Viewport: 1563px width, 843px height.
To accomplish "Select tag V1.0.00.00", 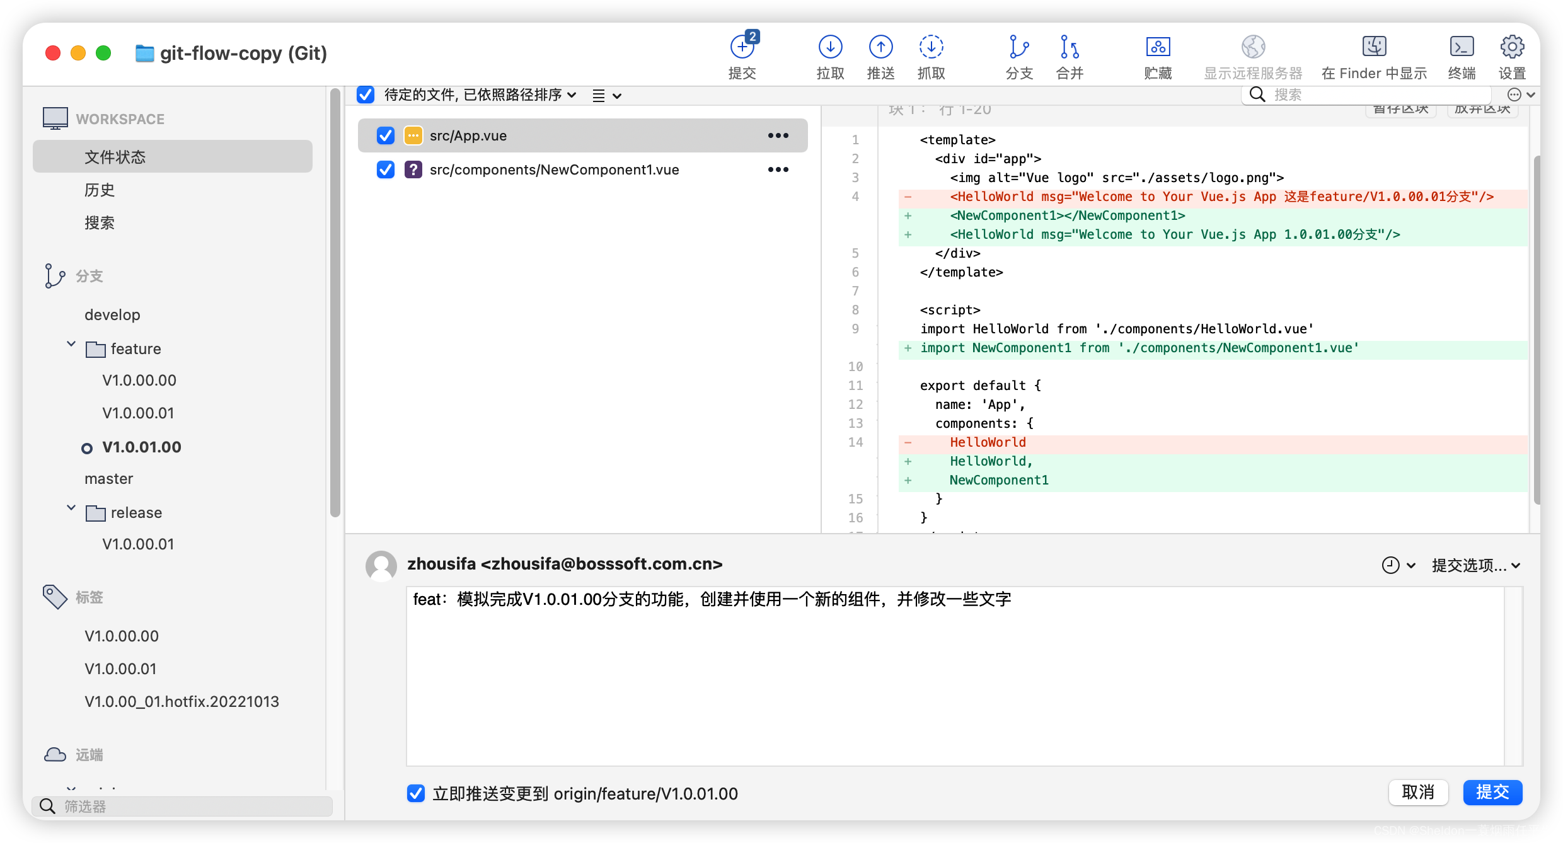I will [x=122, y=636].
